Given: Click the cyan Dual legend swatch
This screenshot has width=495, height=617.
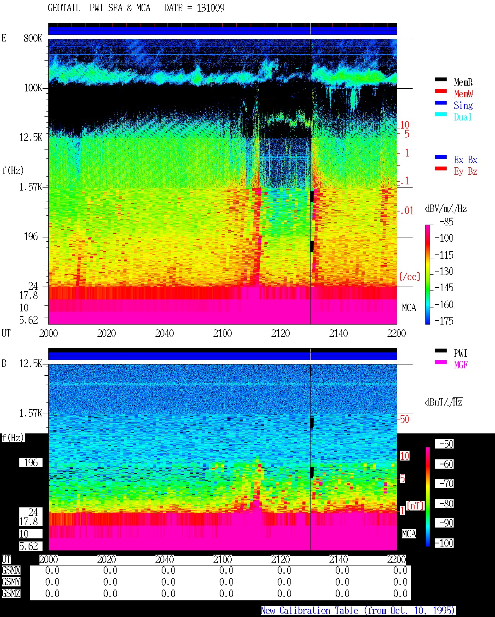Looking at the screenshot, I should [x=441, y=114].
